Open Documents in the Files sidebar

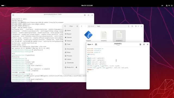click(71, 49)
